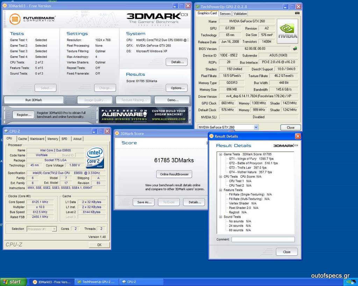Viewport: 358px width, 286px height.
Task: Select GT3 - Troll's Lair result row
Action: [248, 168]
